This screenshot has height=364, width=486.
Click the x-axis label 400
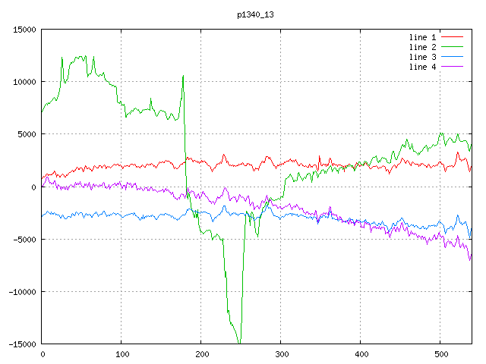361,354
